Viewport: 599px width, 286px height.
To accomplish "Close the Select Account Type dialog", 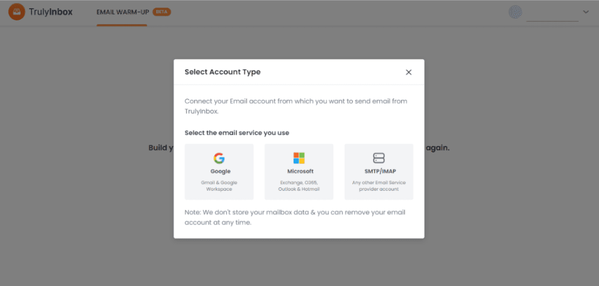I will pyautogui.click(x=408, y=72).
